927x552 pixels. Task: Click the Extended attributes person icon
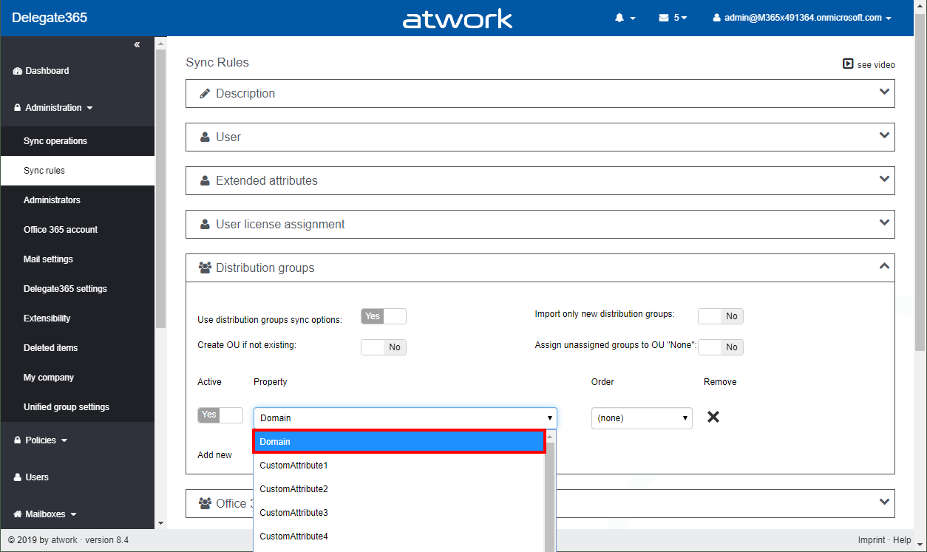click(x=205, y=181)
